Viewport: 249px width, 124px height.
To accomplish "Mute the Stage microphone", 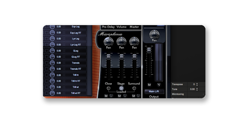I will coord(119,96).
